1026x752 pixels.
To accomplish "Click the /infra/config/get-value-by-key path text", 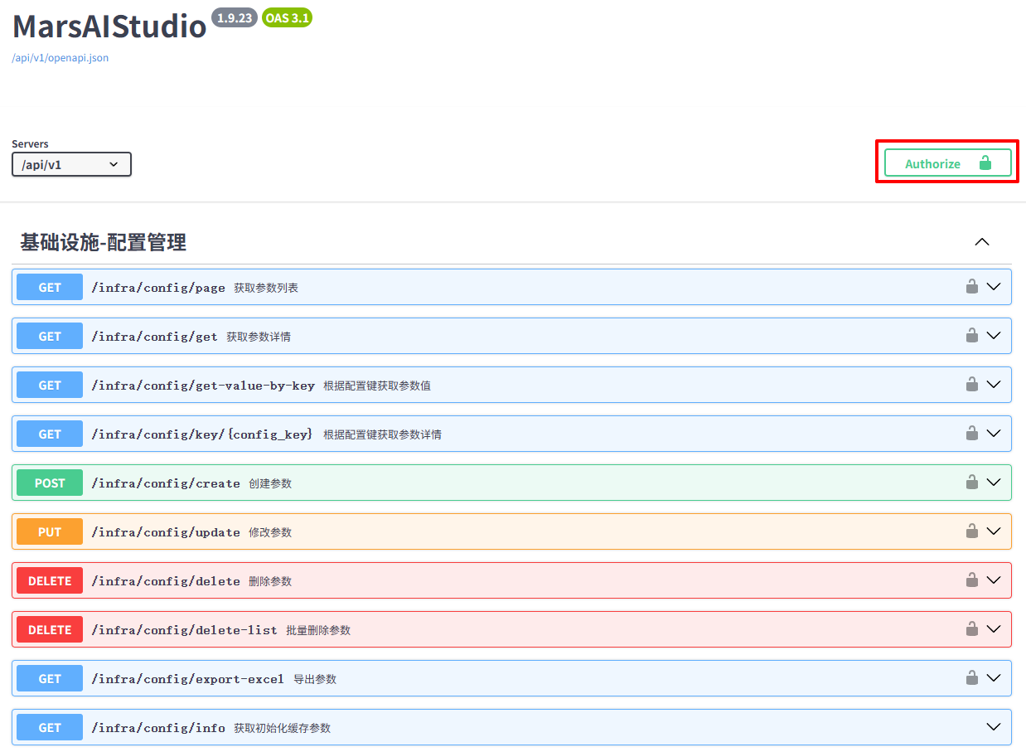I will pyautogui.click(x=203, y=386).
